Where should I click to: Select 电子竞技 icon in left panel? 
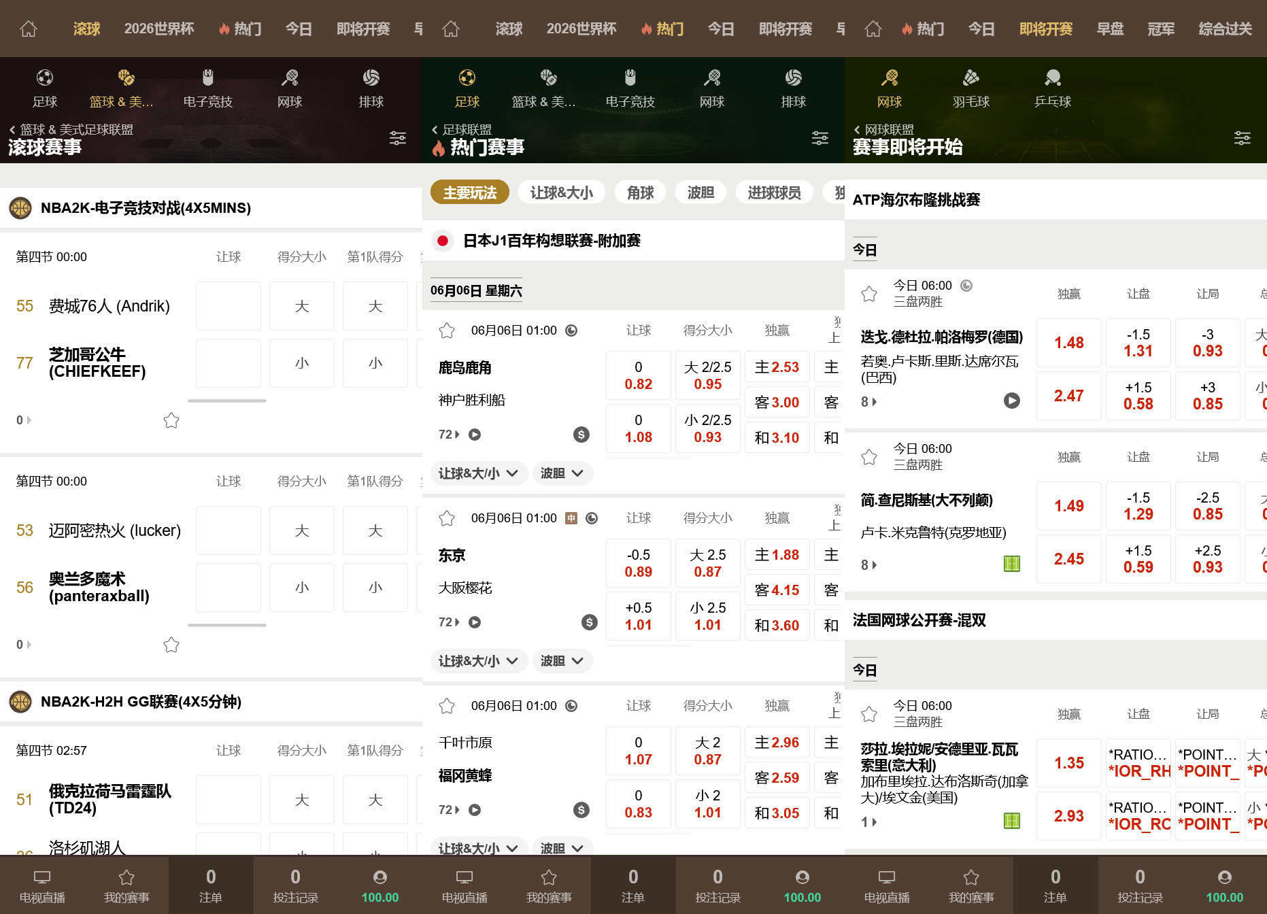(x=208, y=88)
